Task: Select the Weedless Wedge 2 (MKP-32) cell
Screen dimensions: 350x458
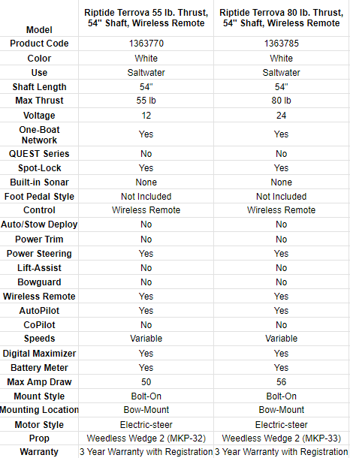Action: point(146,438)
